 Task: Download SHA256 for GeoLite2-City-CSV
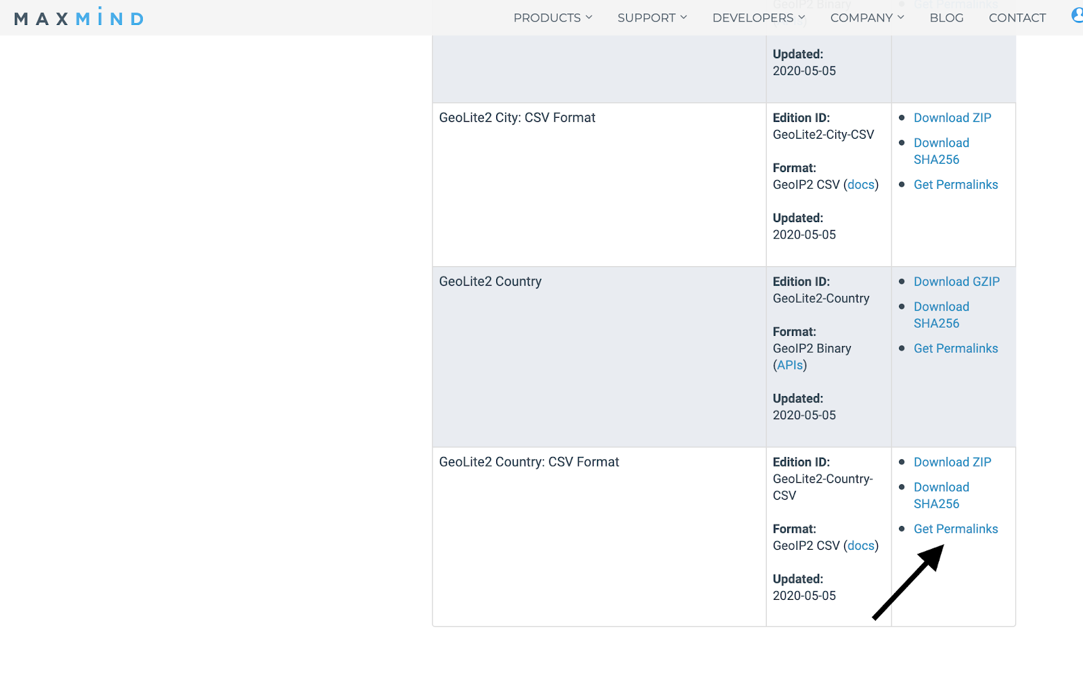941,151
